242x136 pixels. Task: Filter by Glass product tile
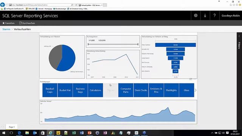coord(186,90)
